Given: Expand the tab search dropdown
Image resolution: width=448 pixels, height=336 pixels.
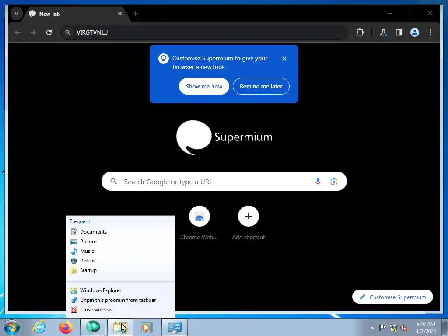Looking at the screenshot, I should click(17, 14).
